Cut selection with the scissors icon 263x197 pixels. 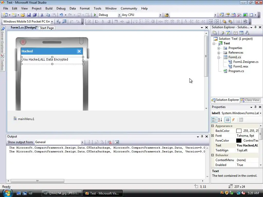[x=42, y=15]
